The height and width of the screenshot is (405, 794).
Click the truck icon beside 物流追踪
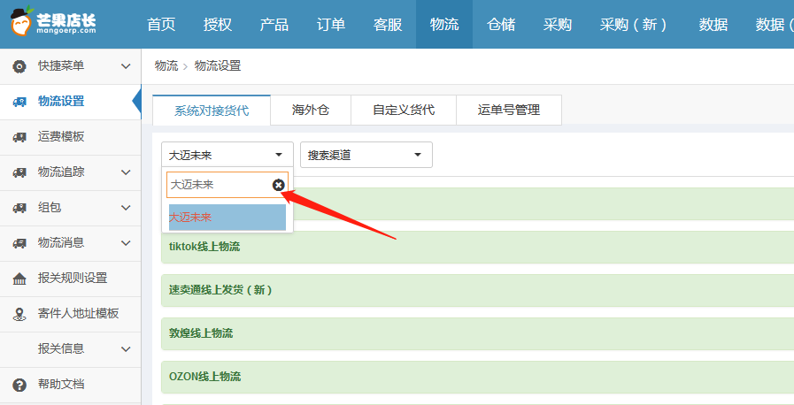click(x=19, y=172)
